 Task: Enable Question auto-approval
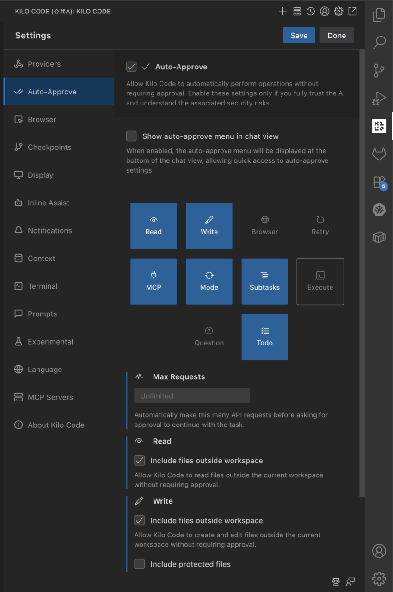pos(209,337)
